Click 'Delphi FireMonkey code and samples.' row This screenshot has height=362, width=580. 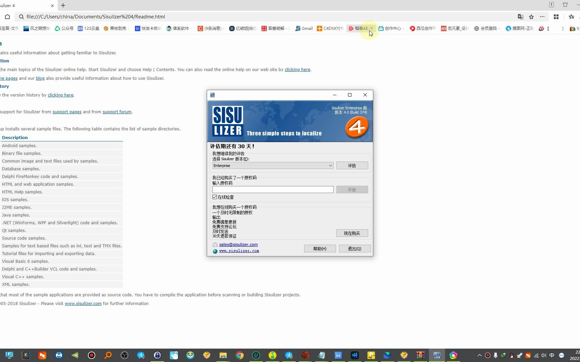(x=61, y=177)
